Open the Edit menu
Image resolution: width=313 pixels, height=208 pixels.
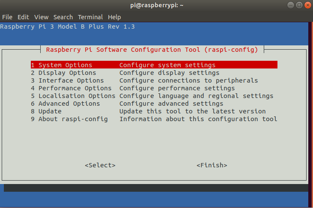pyautogui.click(x=23, y=17)
